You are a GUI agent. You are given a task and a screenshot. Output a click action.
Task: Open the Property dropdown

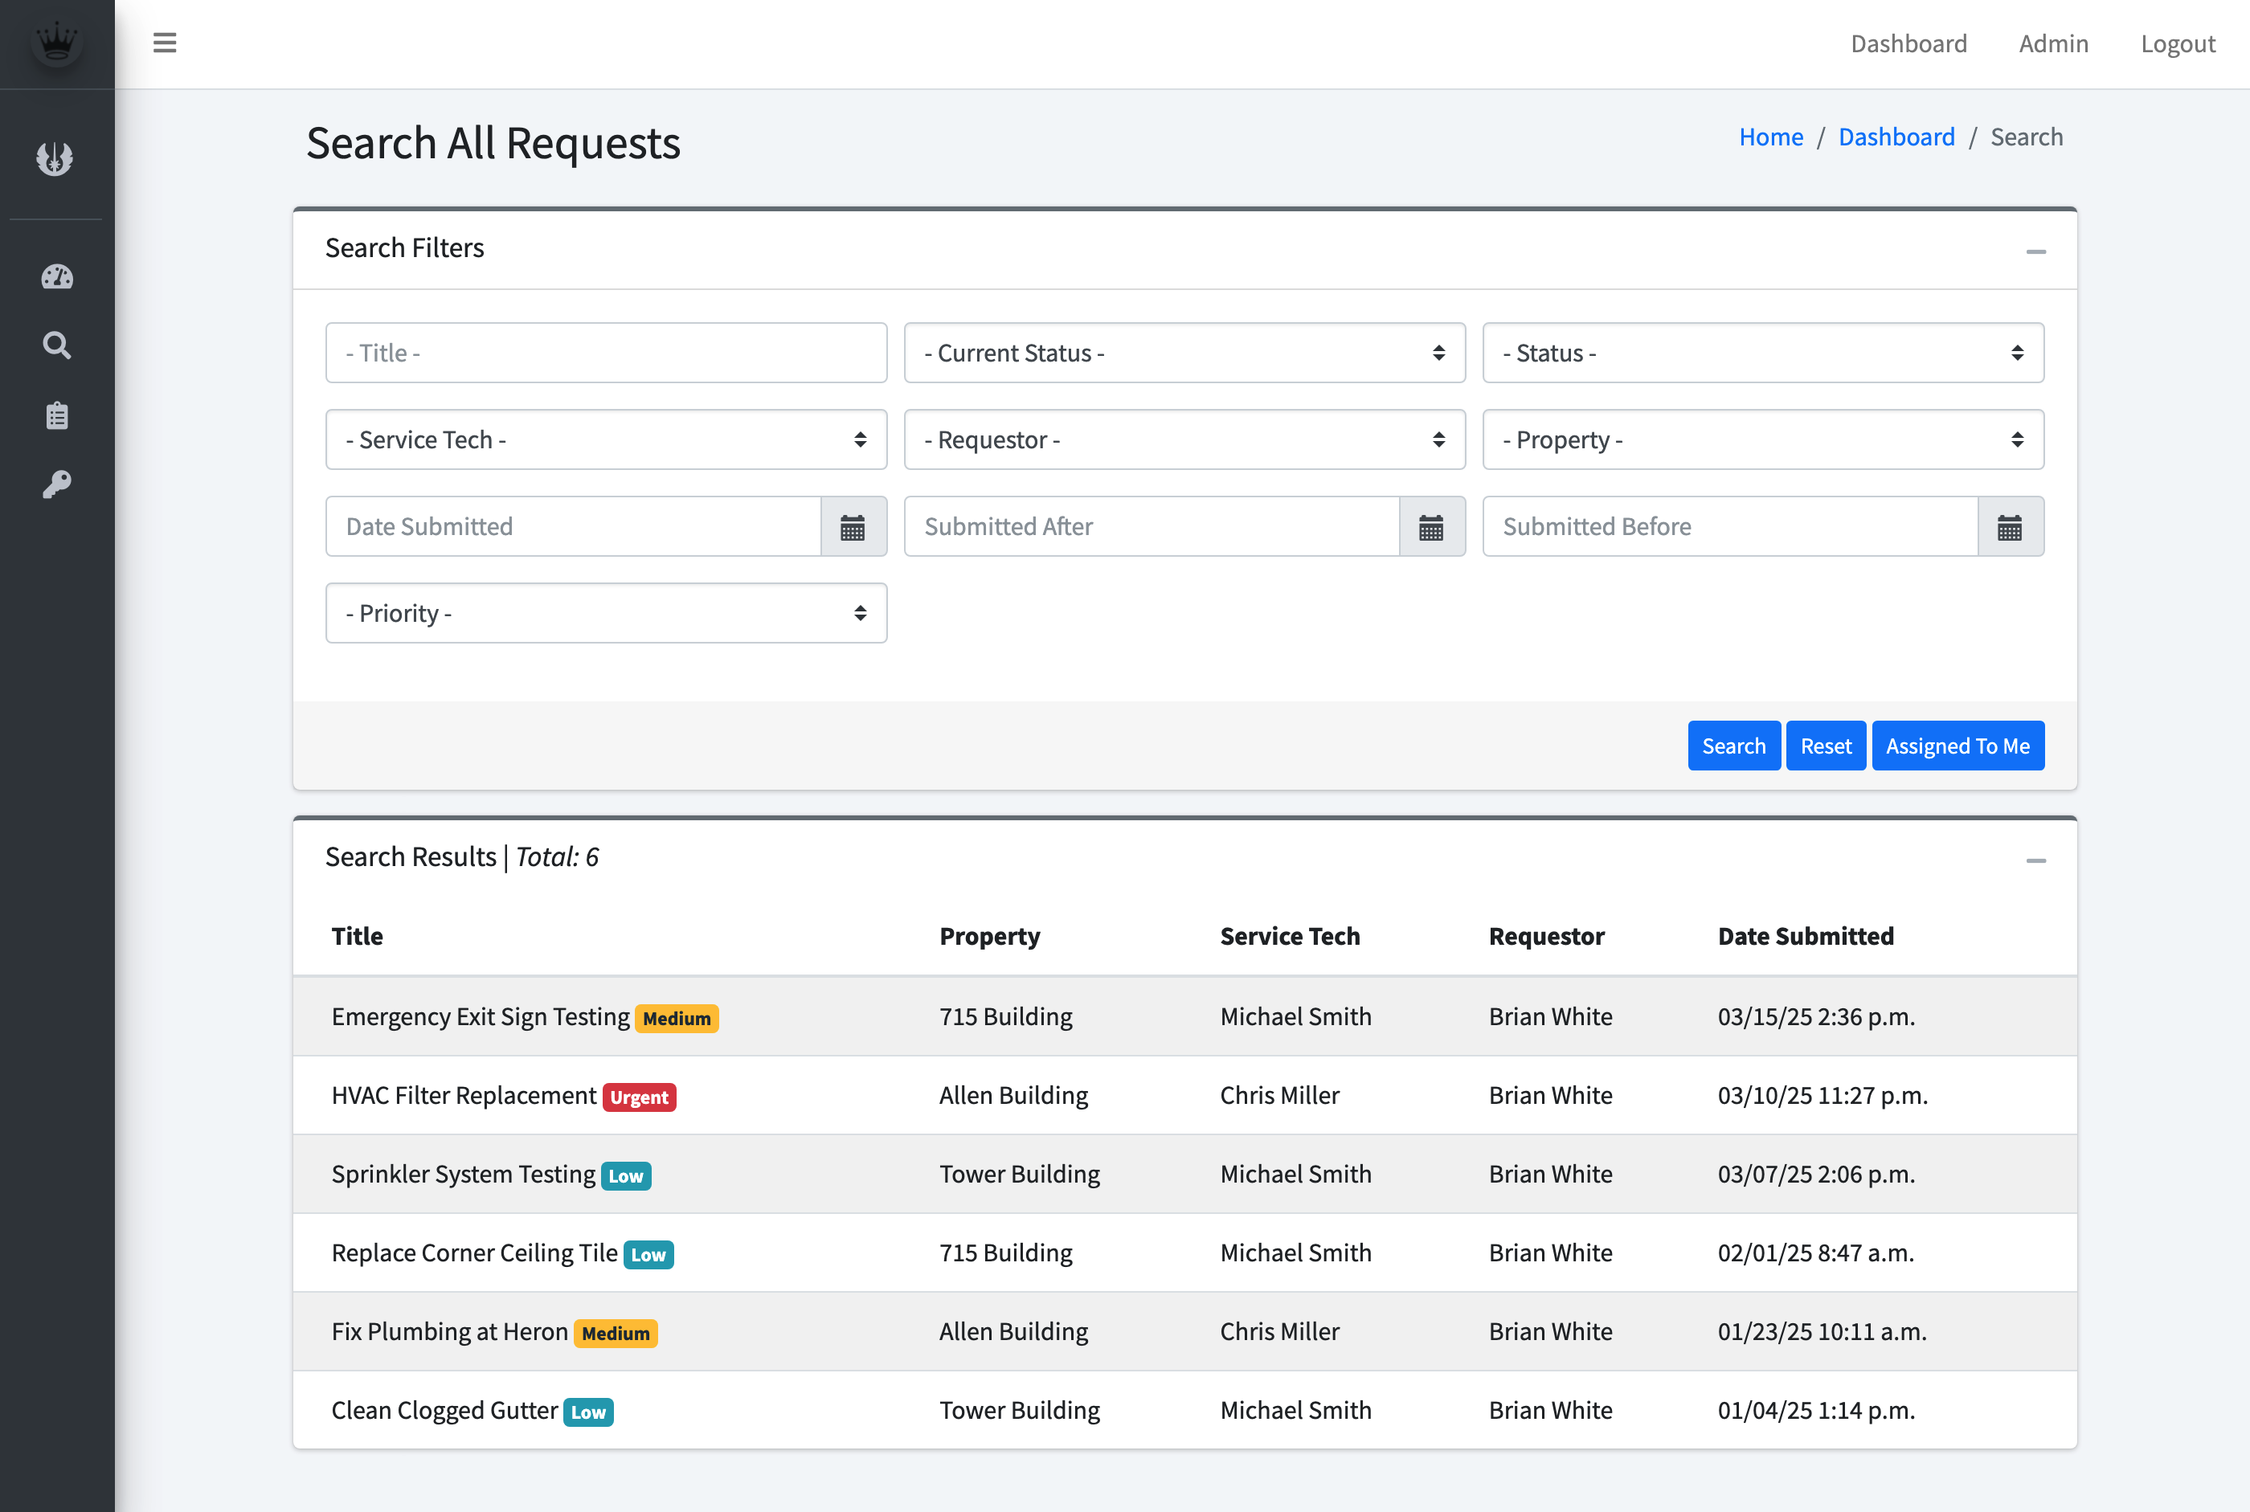1763,439
